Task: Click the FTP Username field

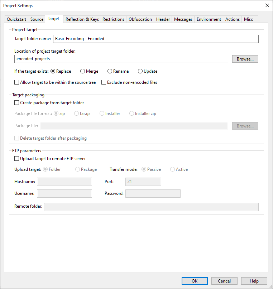Action: 64,193
